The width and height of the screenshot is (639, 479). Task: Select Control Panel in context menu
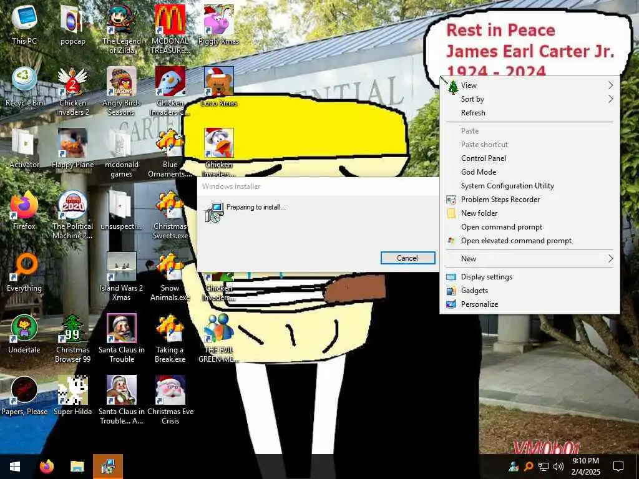click(x=530, y=158)
